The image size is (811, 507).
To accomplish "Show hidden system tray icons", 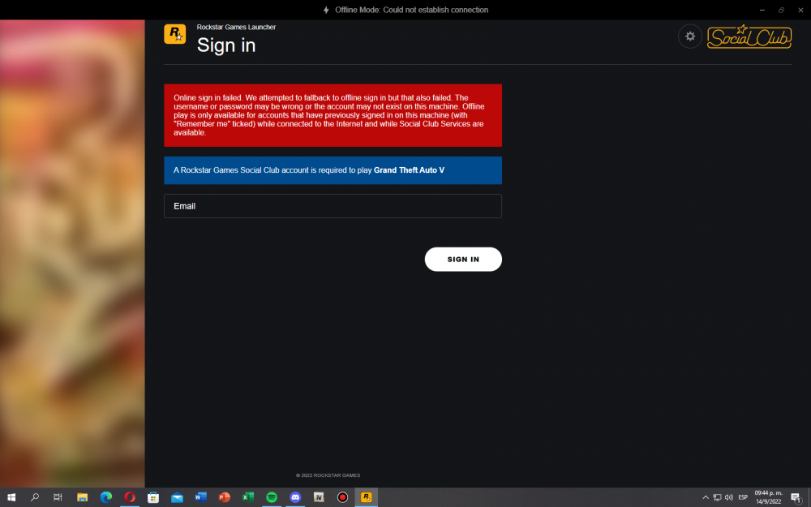I will pyautogui.click(x=706, y=497).
